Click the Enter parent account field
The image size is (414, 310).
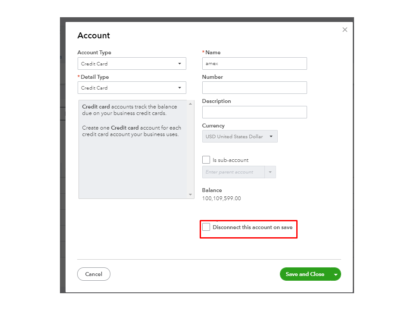(x=233, y=172)
